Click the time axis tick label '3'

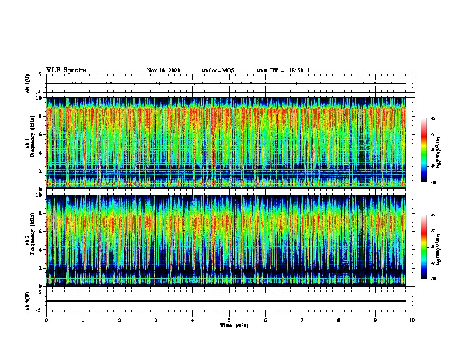tap(156, 320)
